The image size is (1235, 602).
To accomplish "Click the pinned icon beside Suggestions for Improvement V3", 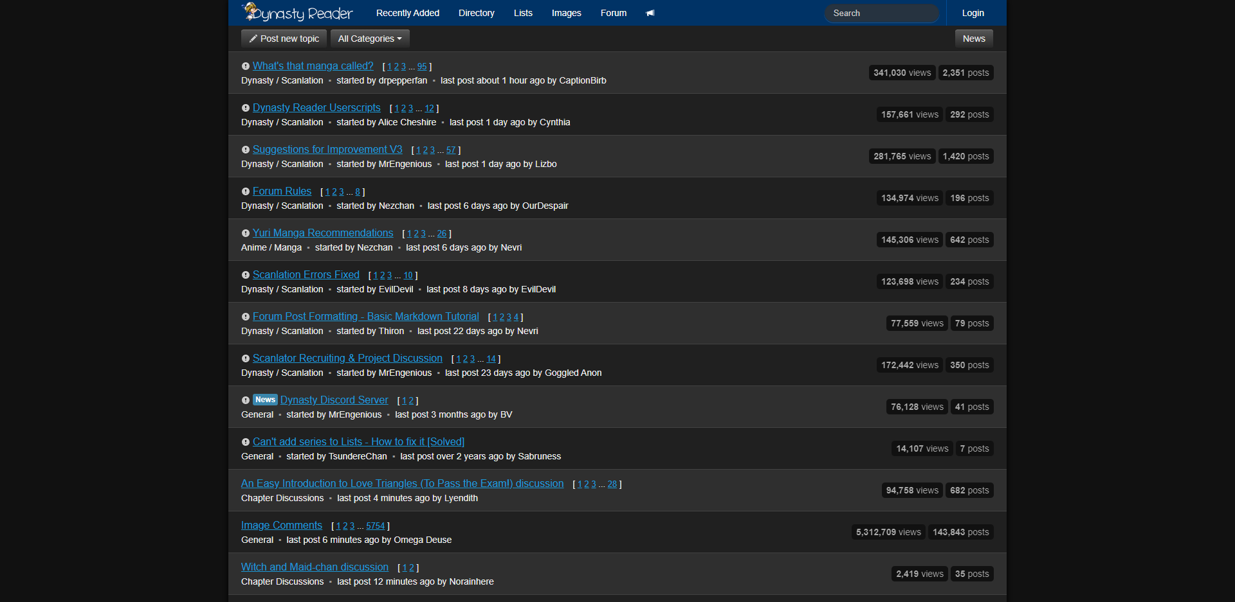I will tap(245, 150).
